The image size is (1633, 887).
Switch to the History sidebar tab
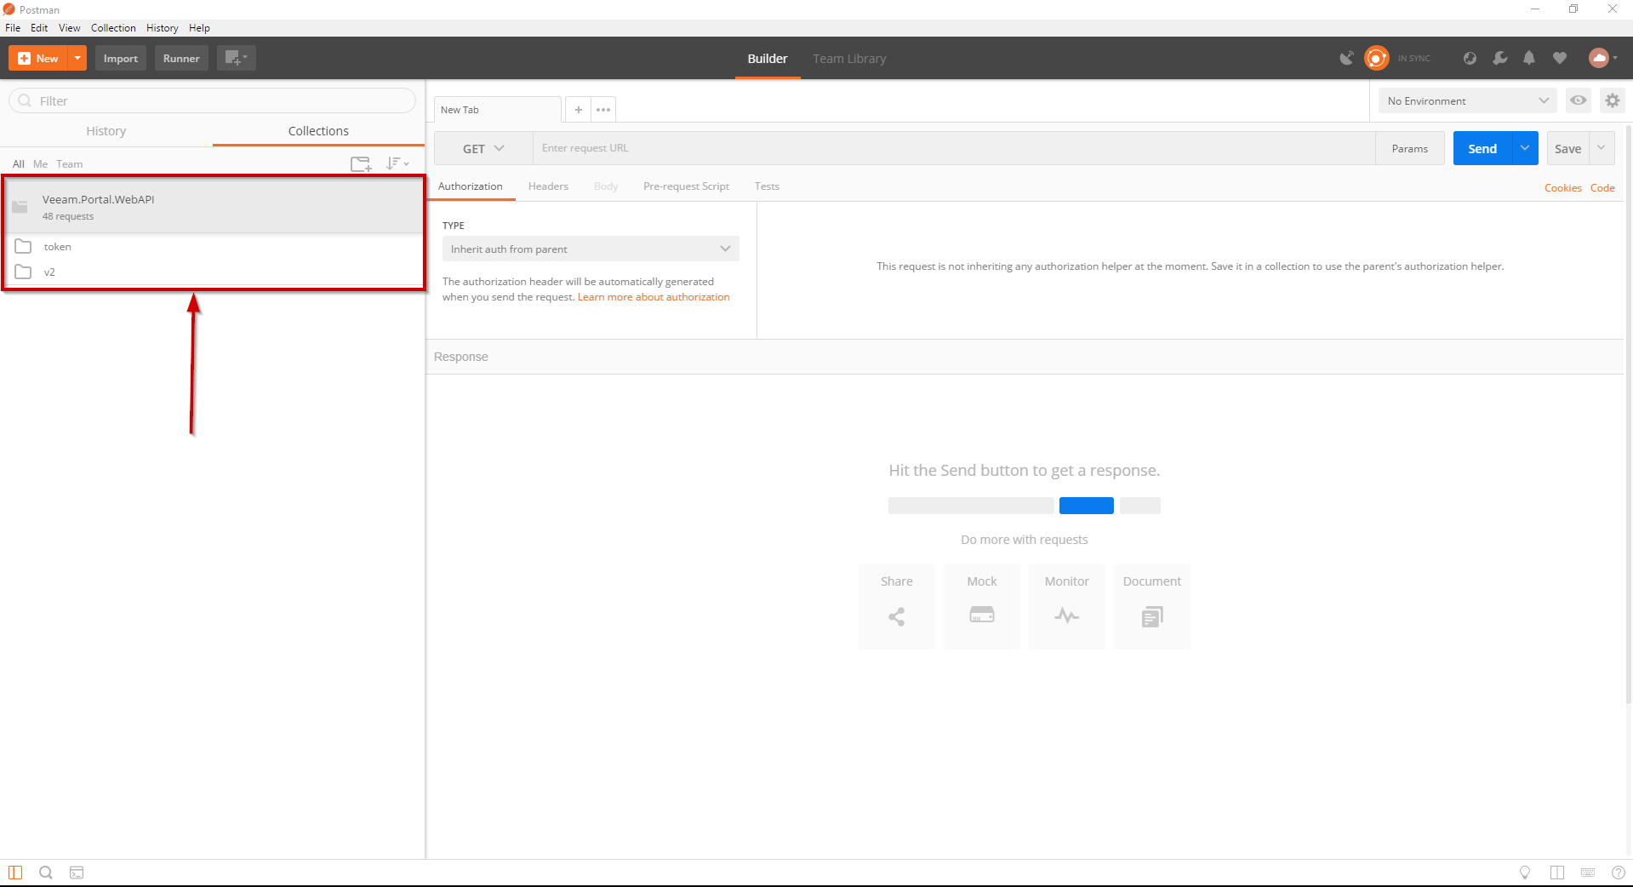click(106, 130)
